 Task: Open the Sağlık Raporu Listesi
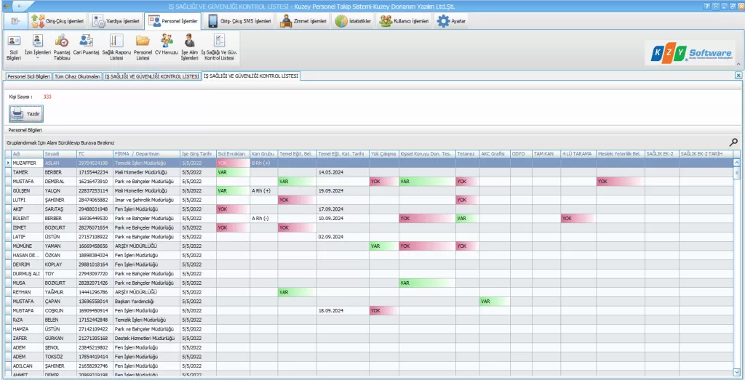(x=118, y=45)
